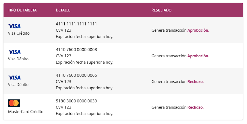Click the DETALLE column header
The image size is (247, 124).
coord(63,10)
